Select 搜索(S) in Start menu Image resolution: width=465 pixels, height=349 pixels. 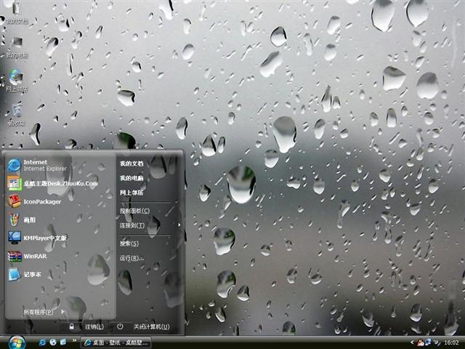click(129, 244)
